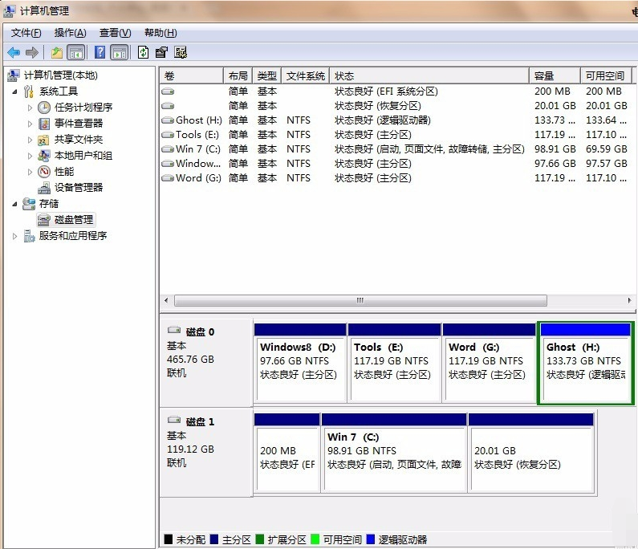Image resolution: width=638 pixels, height=549 pixels.
Task: Open the 操作(A) menu
Action: 70,33
